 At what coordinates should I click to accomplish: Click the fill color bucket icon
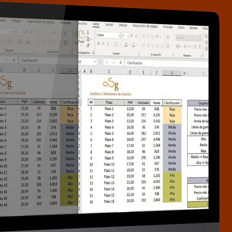[126, 44]
